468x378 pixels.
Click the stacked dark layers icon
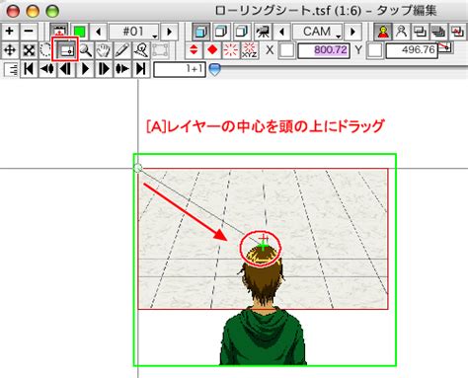click(x=438, y=32)
